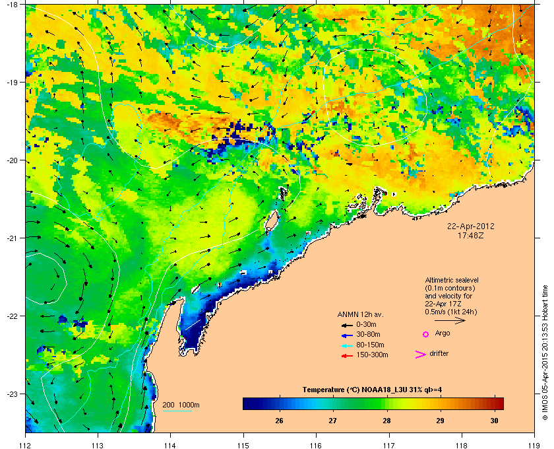
Task: Select the '17:48Z' time label
Action: click(471, 235)
